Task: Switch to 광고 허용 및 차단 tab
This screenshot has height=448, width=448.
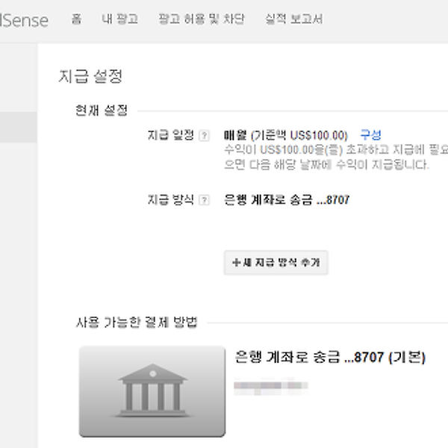Action: [201, 19]
